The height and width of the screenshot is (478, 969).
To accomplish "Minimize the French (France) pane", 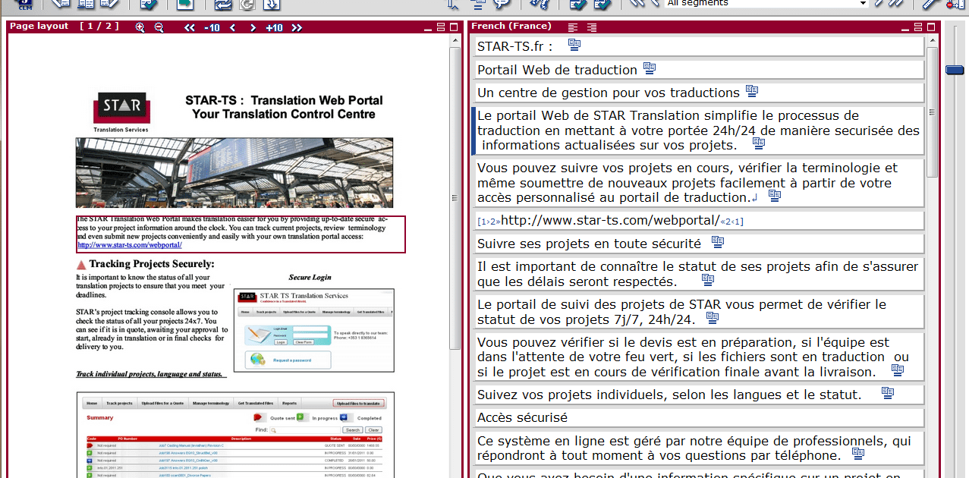I will pyautogui.click(x=905, y=29).
